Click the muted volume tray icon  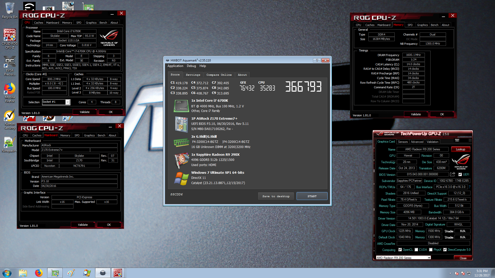[457, 273]
